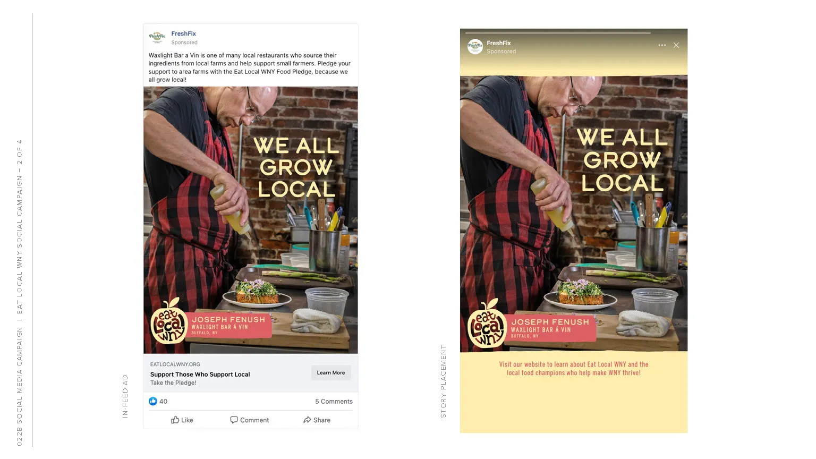Viewport: 816px width, 459px height.
Task: Click the Support Those Who Support Local headline
Action: click(x=200, y=375)
